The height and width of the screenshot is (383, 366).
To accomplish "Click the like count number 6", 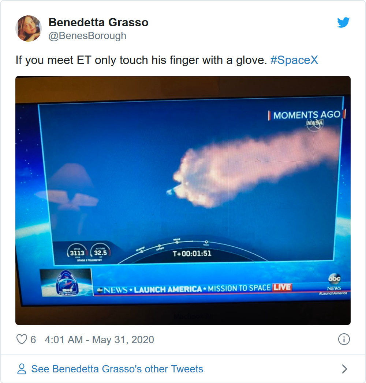I will tap(33, 340).
